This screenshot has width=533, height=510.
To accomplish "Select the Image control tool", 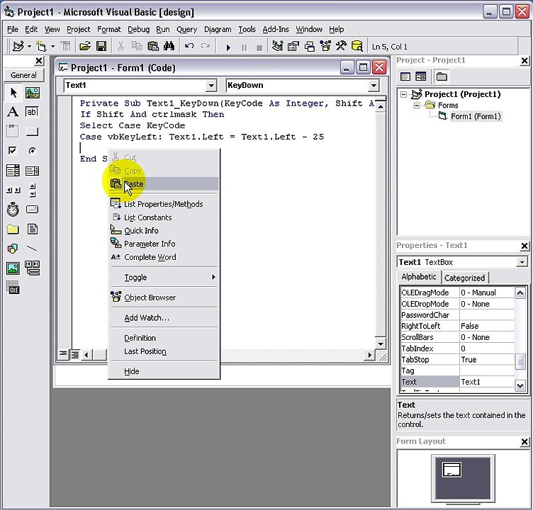I will tap(13, 268).
